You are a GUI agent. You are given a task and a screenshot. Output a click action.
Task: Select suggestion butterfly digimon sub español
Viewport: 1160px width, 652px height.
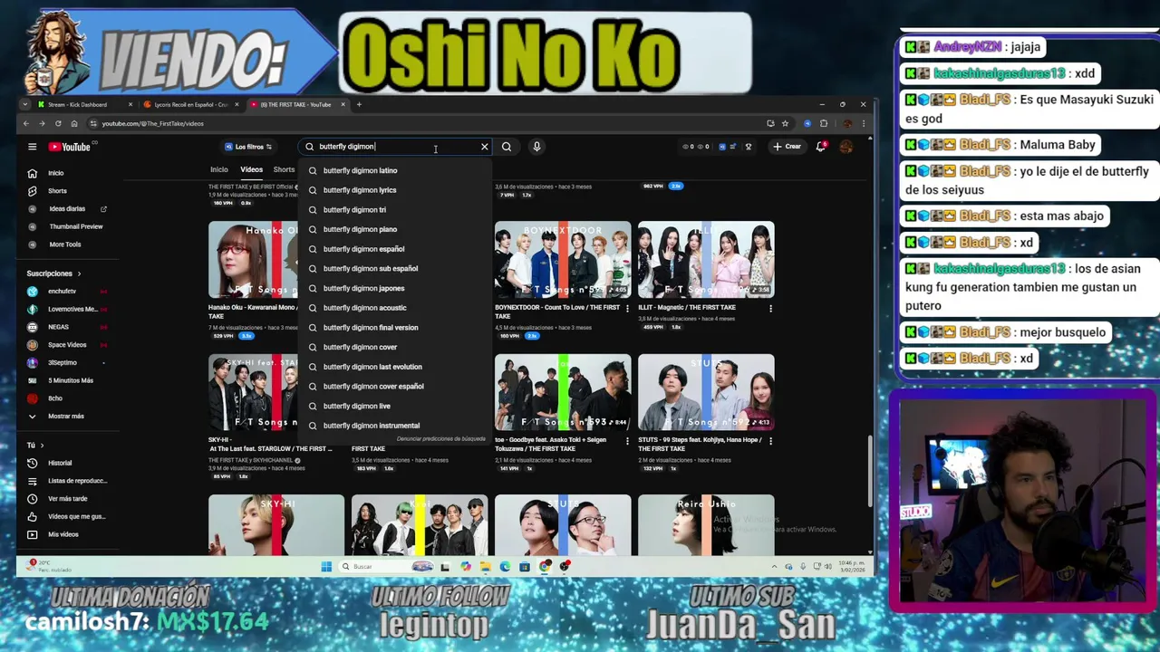point(394,269)
